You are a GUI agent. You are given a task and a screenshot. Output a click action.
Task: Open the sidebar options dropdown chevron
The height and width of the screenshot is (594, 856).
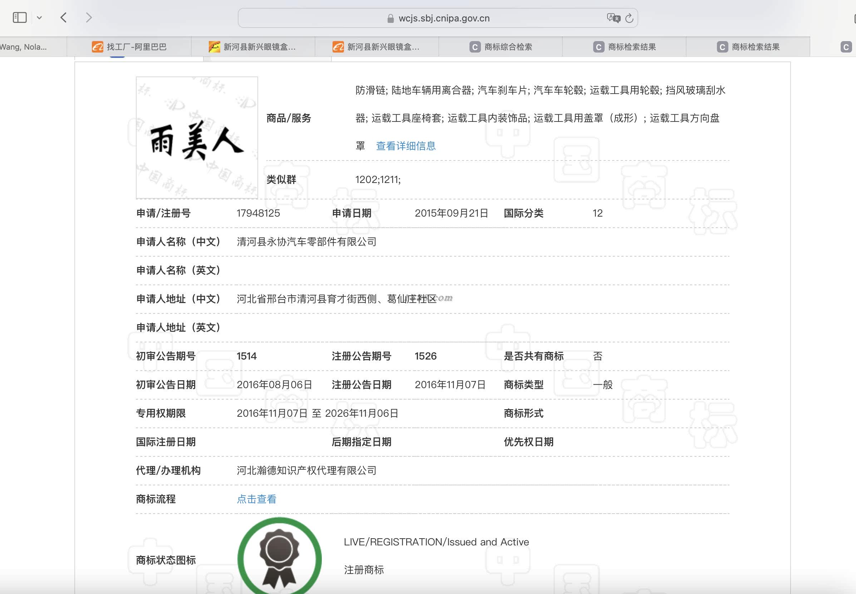(39, 18)
